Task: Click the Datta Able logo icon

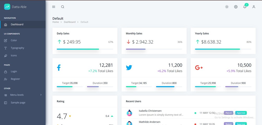Action: coord(7,7)
